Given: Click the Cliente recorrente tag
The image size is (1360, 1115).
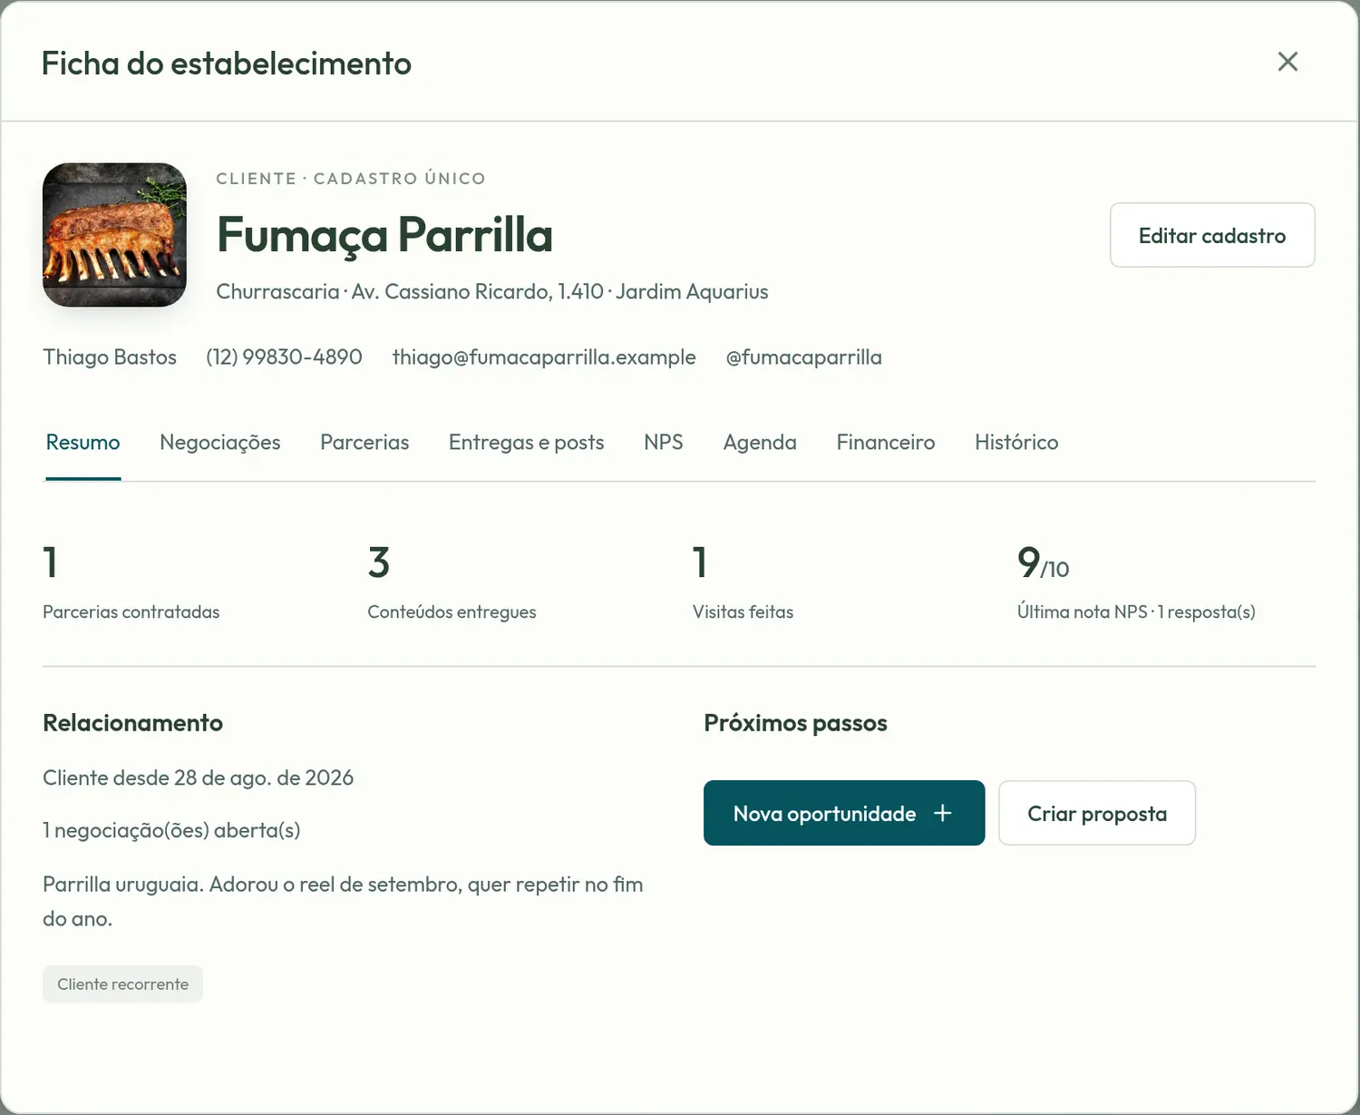Looking at the screenshot, I should pyautogui.click(x=122, y=984).
